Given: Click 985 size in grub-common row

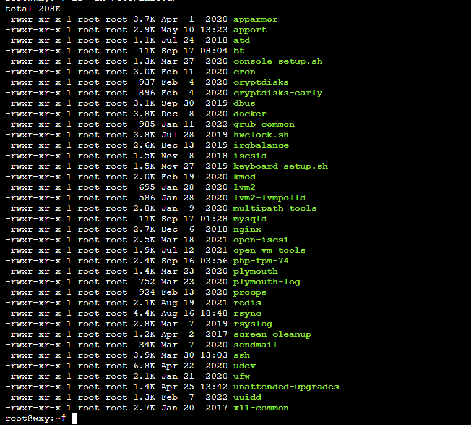Looking at the screenshot, I should click(147, 124).
